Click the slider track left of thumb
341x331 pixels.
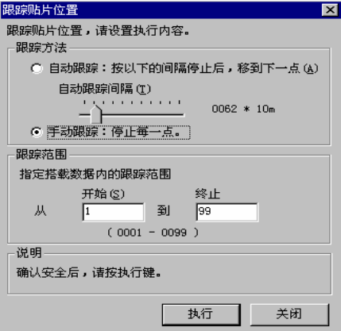click(x=85, y=115)
